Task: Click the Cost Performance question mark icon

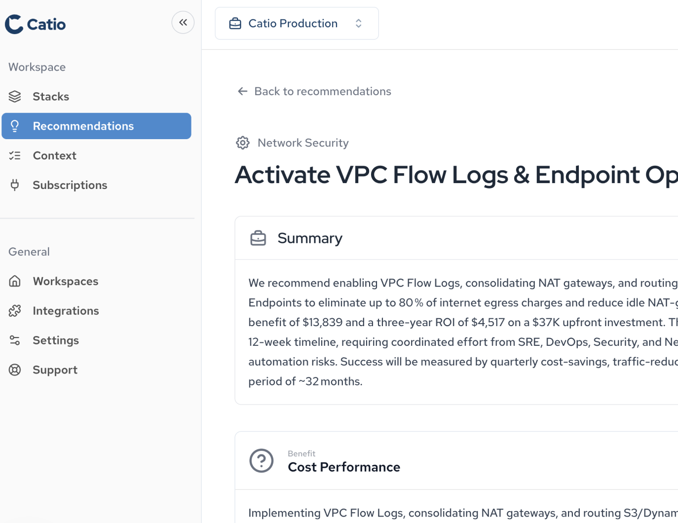Action: (x=262, y=460)
